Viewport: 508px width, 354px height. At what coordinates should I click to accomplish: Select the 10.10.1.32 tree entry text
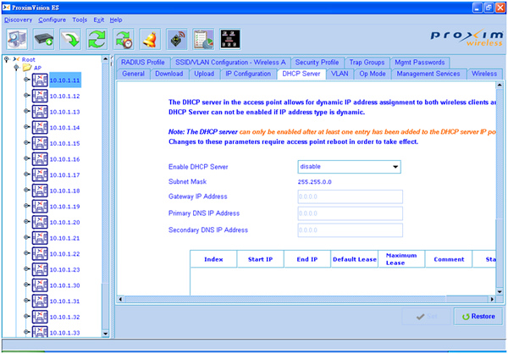64,317
